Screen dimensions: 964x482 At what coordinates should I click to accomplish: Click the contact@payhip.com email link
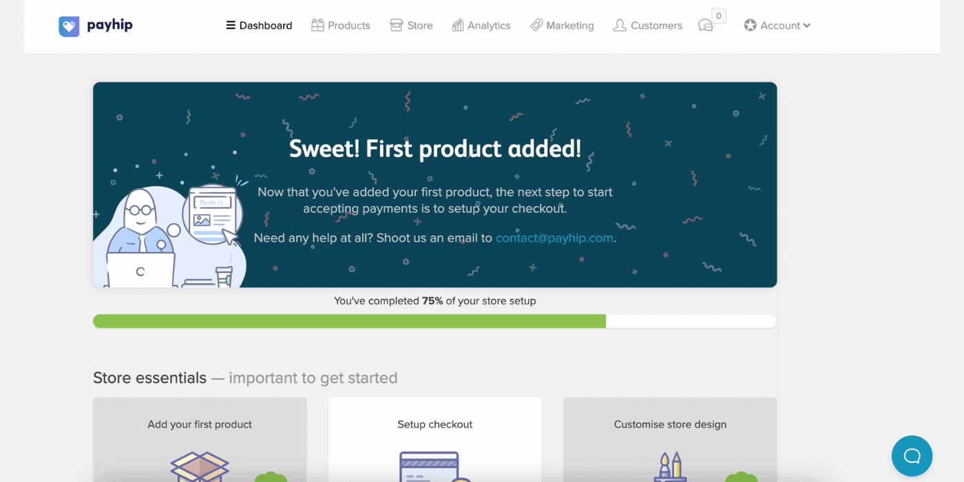(x=554, y=238)
